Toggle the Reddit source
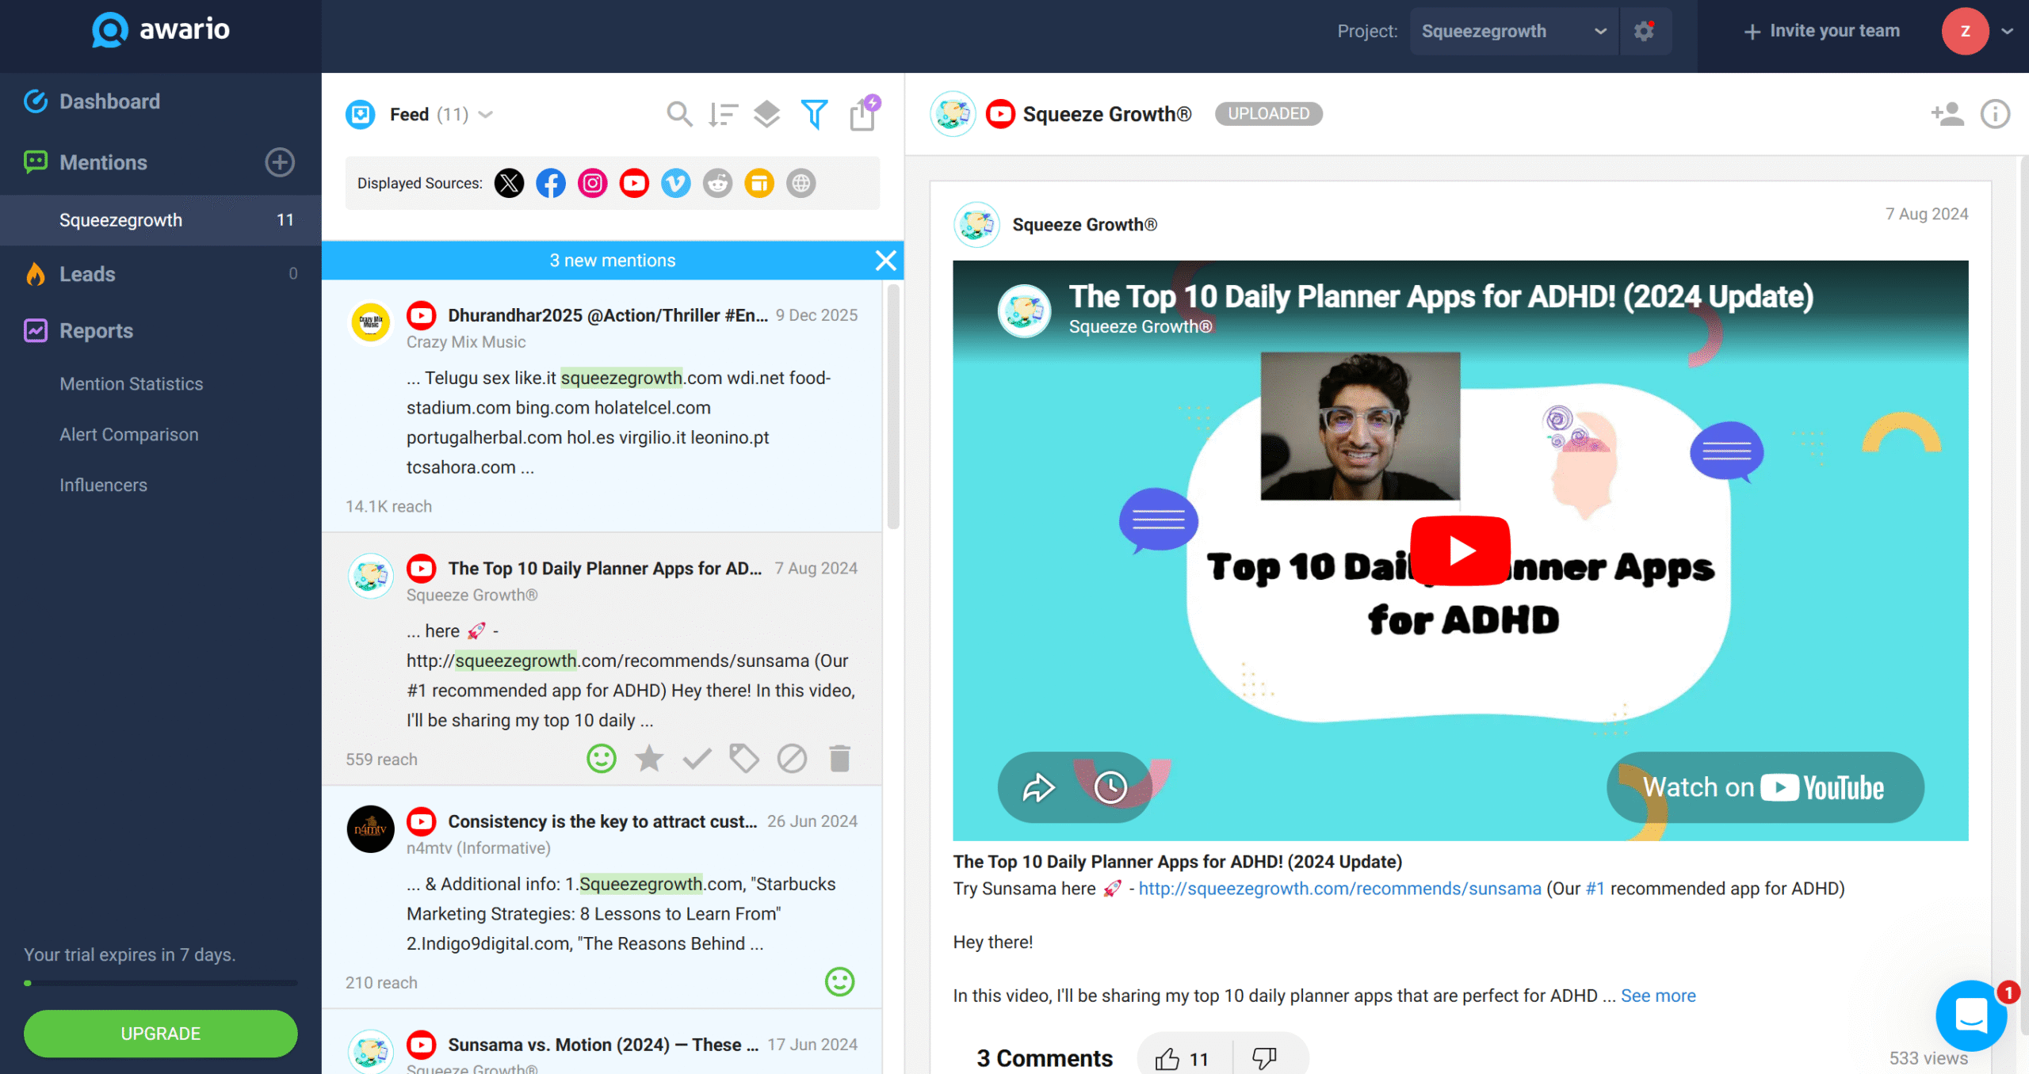The image size is (2029, 1074). click(x=717, y=183)
